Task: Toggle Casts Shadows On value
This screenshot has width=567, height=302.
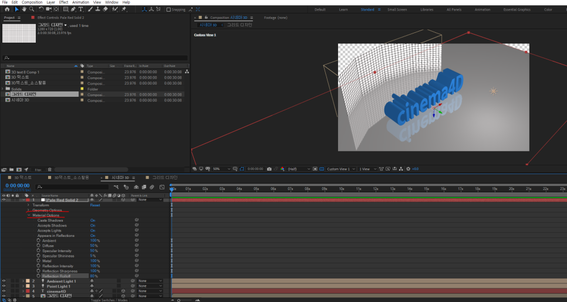Action: pos(93,220)
